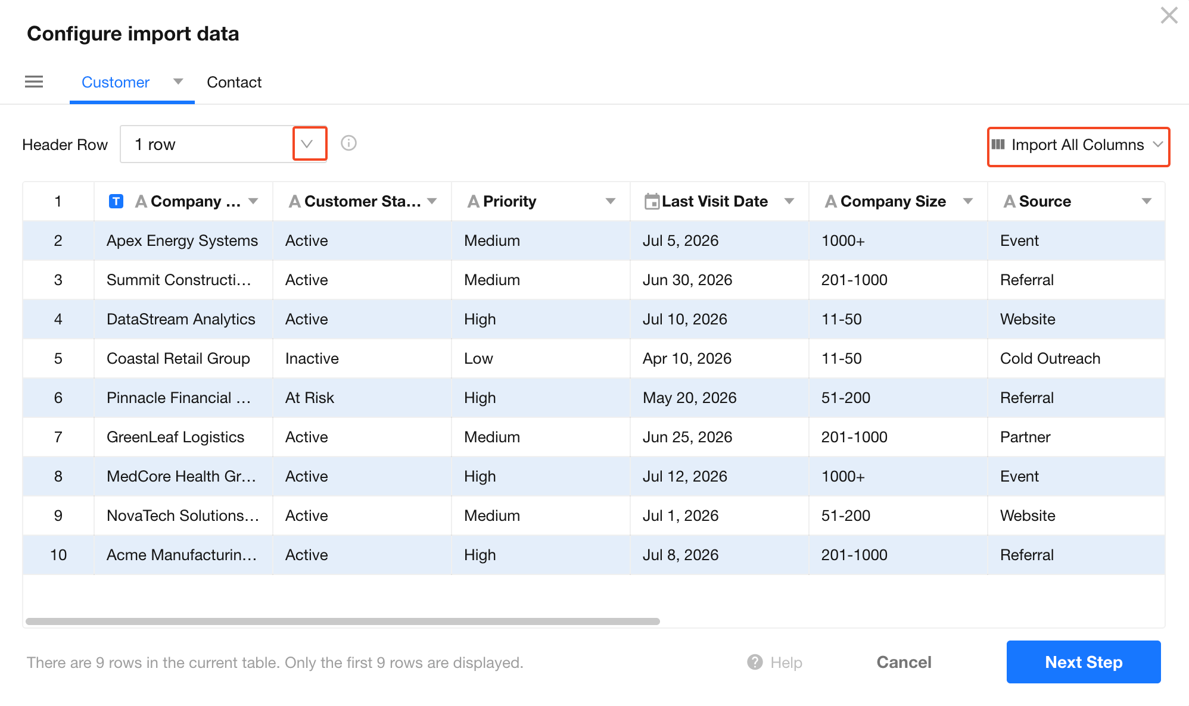This screenshot has width=1189, height=706.
Task: Expand the Source column type dropdown arrow
Action: click(1146, 201)
